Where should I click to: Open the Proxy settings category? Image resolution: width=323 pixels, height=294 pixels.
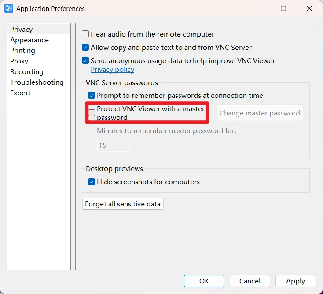[x=19, y=61]
